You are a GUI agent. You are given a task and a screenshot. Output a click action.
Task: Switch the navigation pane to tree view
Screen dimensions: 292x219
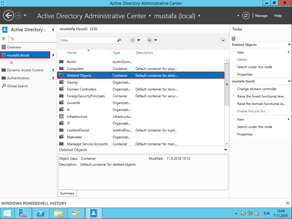point(12,38)
